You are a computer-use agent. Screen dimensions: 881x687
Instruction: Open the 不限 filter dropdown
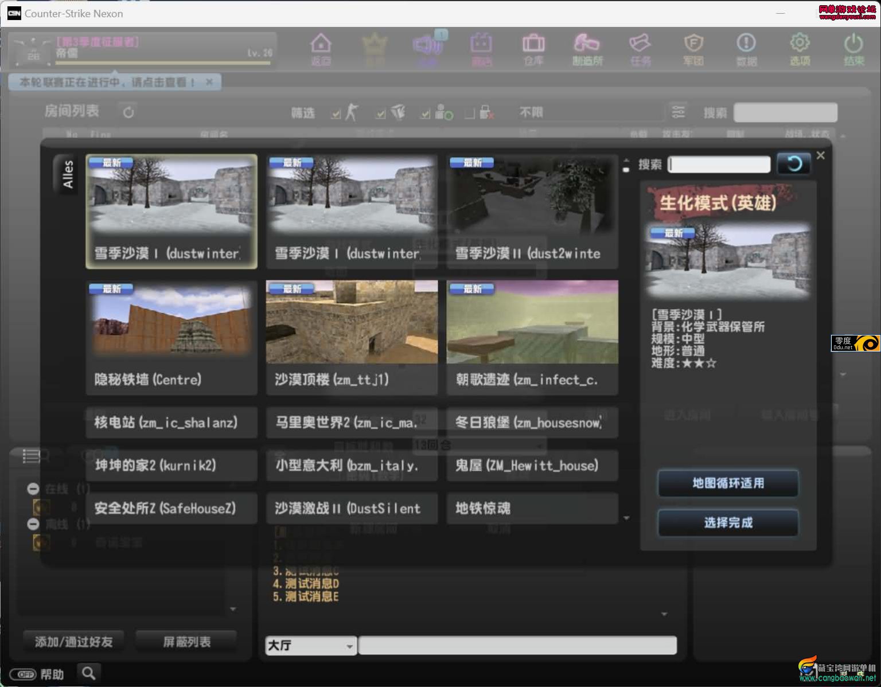(590, 112)
